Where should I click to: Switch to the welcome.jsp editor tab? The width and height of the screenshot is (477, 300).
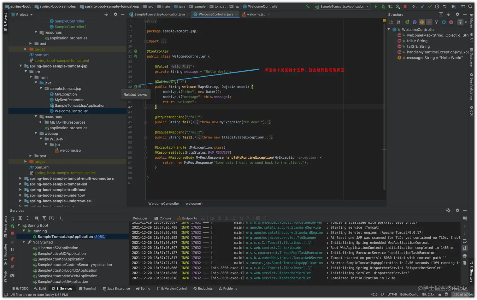(x=256, y=15)
